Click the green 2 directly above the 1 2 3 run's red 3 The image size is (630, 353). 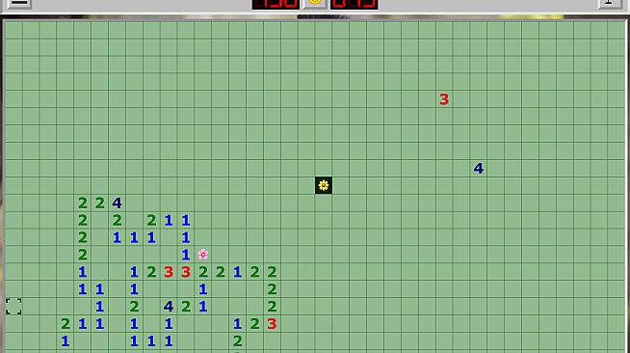tap(272, 307)
